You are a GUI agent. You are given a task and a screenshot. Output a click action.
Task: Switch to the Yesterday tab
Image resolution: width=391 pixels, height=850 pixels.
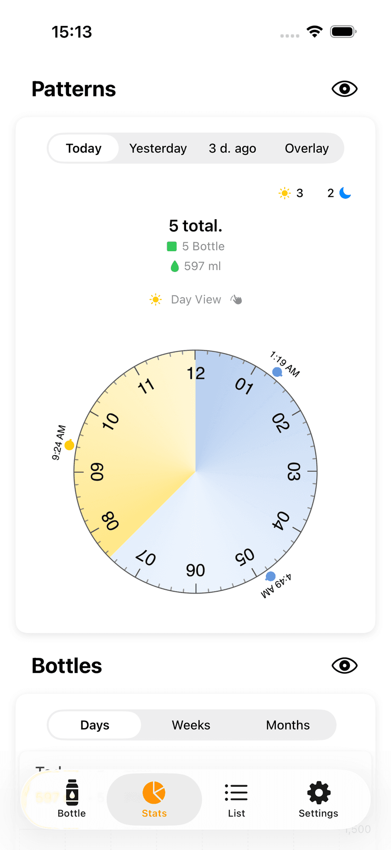[158, 148]
